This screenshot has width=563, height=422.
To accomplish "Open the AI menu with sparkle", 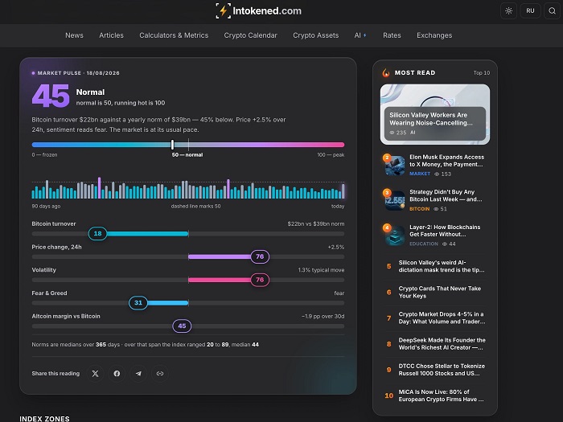I will [360, 35].
